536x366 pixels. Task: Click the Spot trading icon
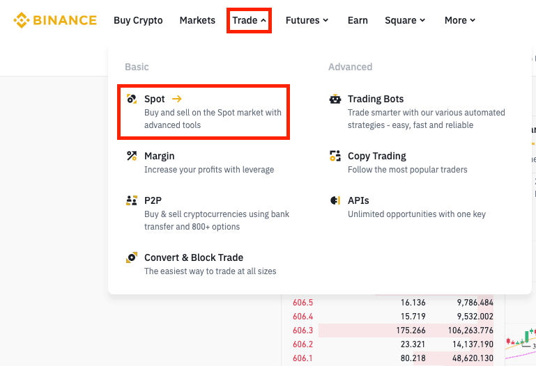[132, 100]
